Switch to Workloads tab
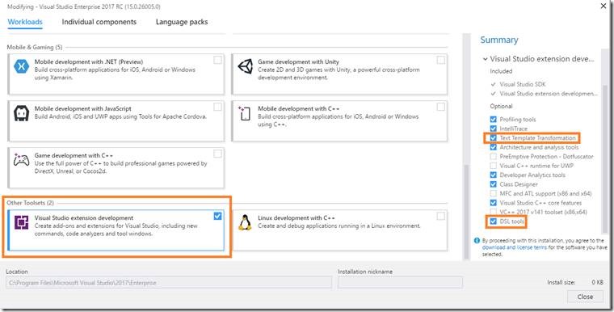The height and width of the screenshot is (312, 614). click(25, 22)
